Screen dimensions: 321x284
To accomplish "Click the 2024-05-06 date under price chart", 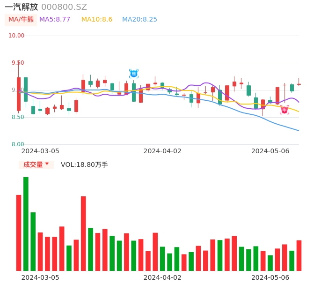I will [270, 151].
